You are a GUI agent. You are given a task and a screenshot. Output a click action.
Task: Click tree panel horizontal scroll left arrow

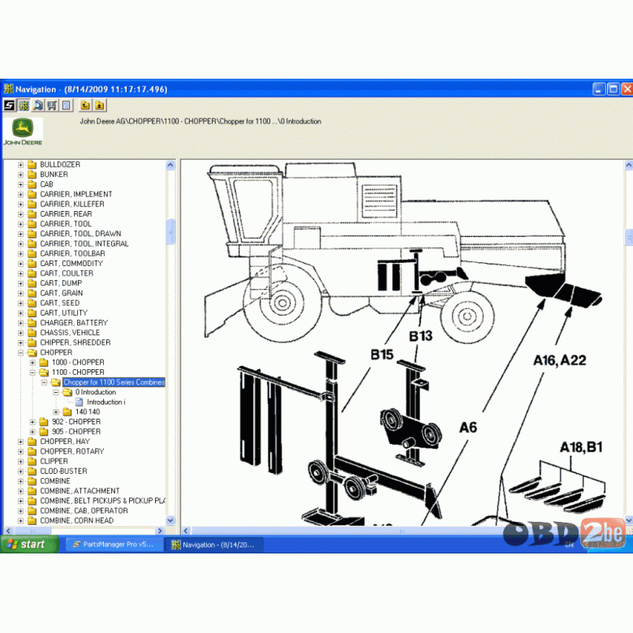(x=8, y=531)
